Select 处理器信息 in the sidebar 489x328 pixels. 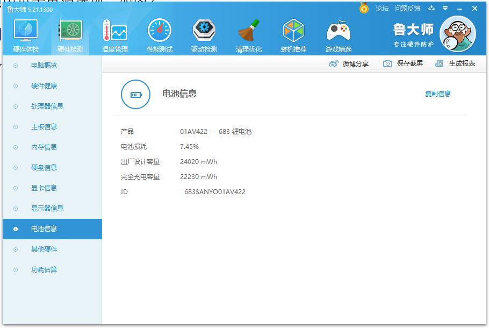(47, 106)
